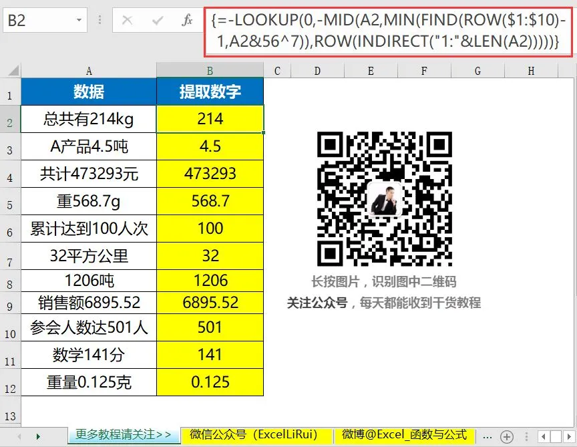Go to next sheet tab arrow
Image resolution: width=577 pixels, height=447 pixels.
tap(38, 437)
